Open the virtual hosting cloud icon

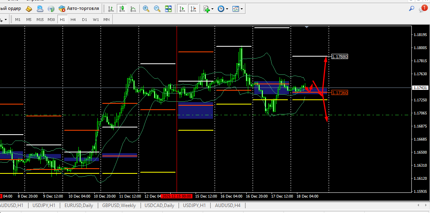[x=40, y=9]
